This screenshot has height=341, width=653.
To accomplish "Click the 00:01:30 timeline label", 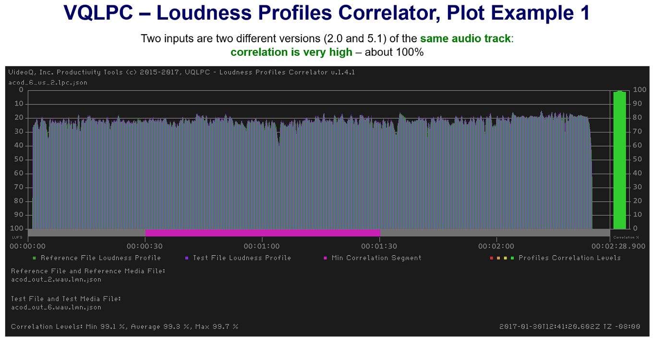I will pos(379,246).
